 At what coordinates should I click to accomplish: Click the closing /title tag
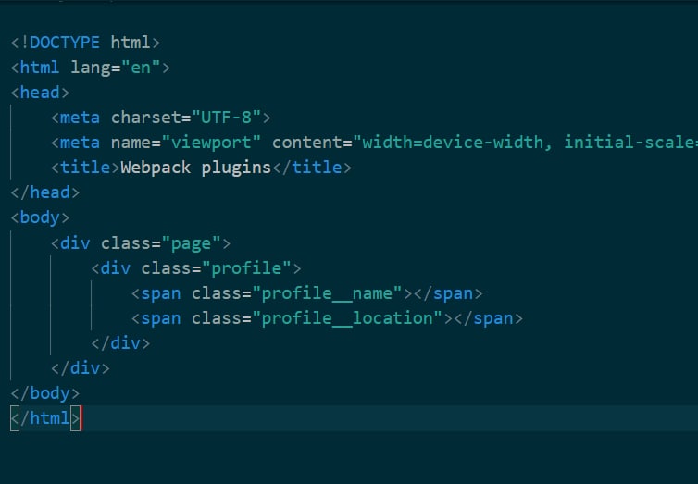312,168
